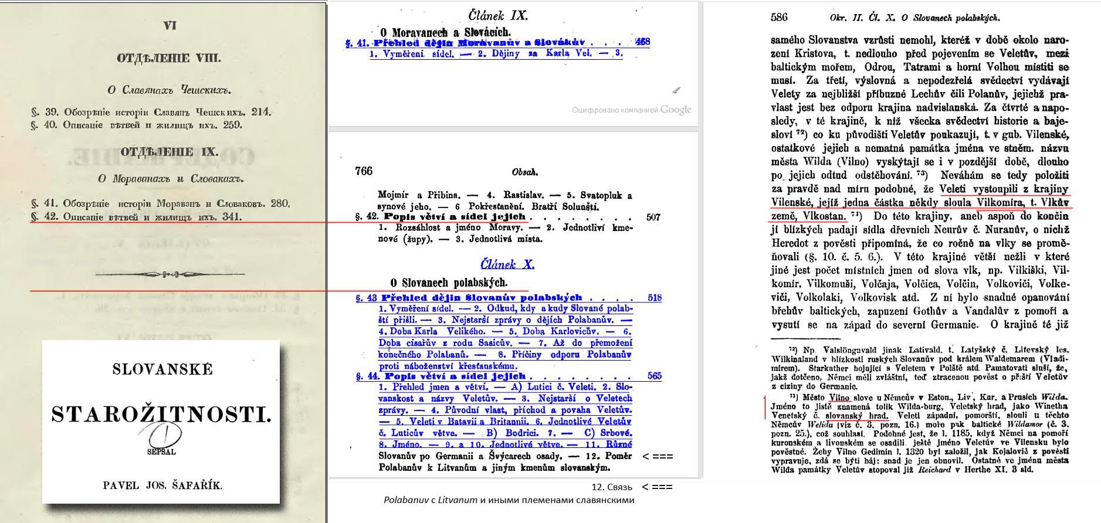
Task: Click the Google logo in the watermark
Action: [x=676, y=110]
